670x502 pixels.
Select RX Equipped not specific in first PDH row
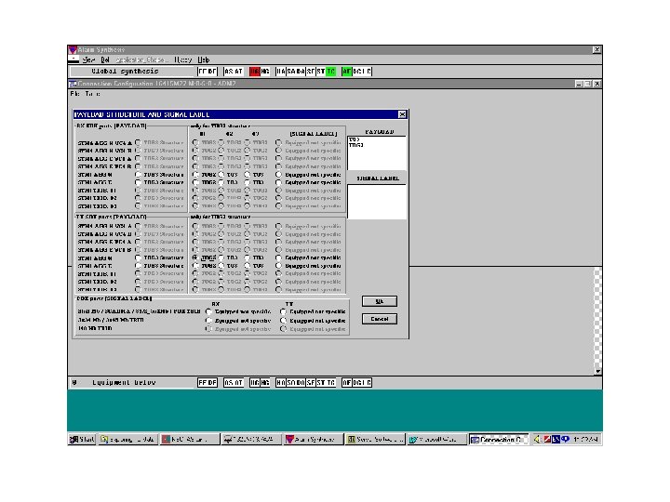pos(209,311)
